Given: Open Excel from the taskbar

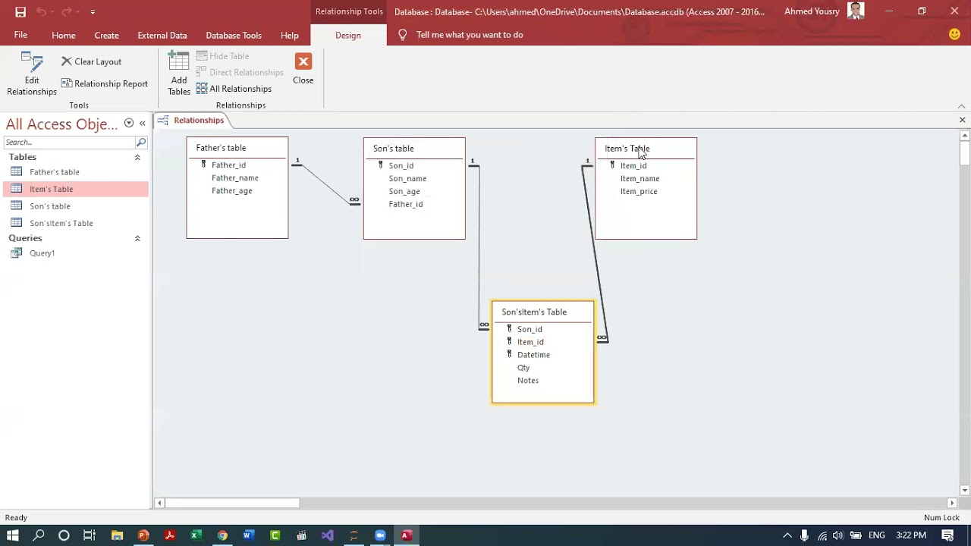Looking at the screenshot, I should coord(196,535).
